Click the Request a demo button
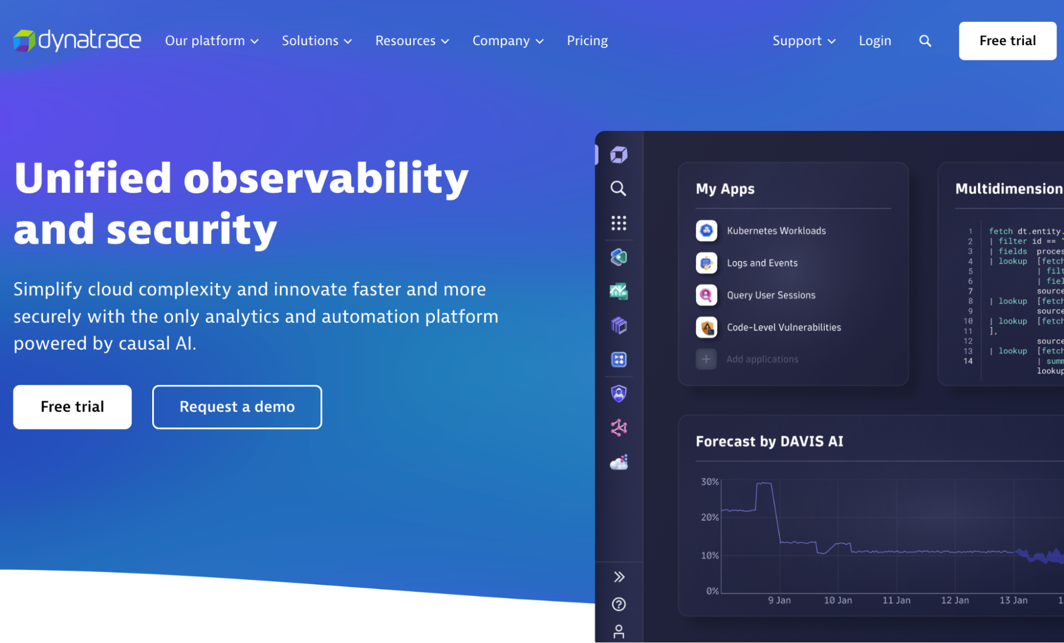The height and width of the screenshot is (643, 1064). click(x=237, y=406)
